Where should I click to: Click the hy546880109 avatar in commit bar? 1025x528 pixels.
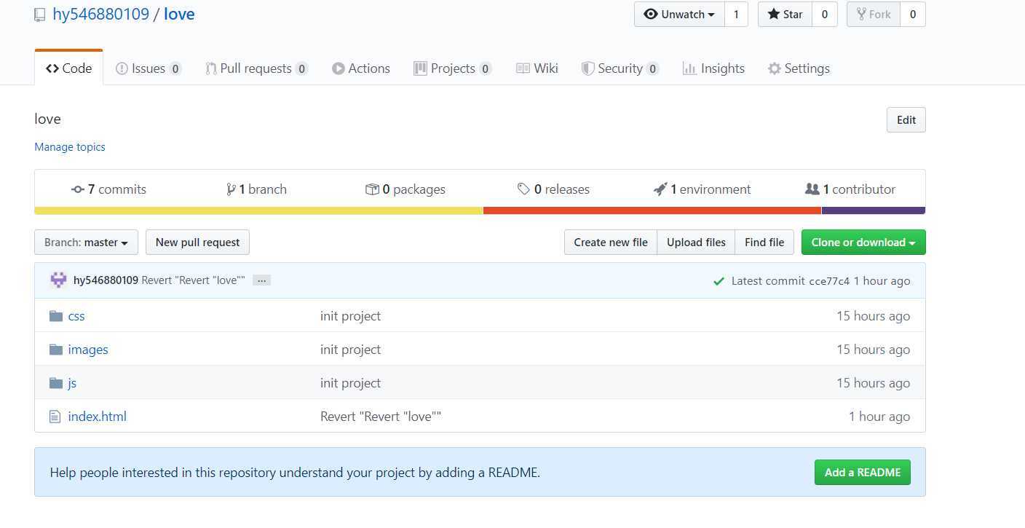pyautogui.click(x=58, y=280)
